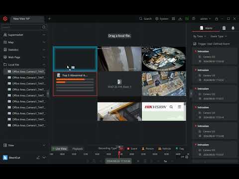The image size is (239, 179).
Task: Collapse the right alarm panel handle
Action: (191, 93)
